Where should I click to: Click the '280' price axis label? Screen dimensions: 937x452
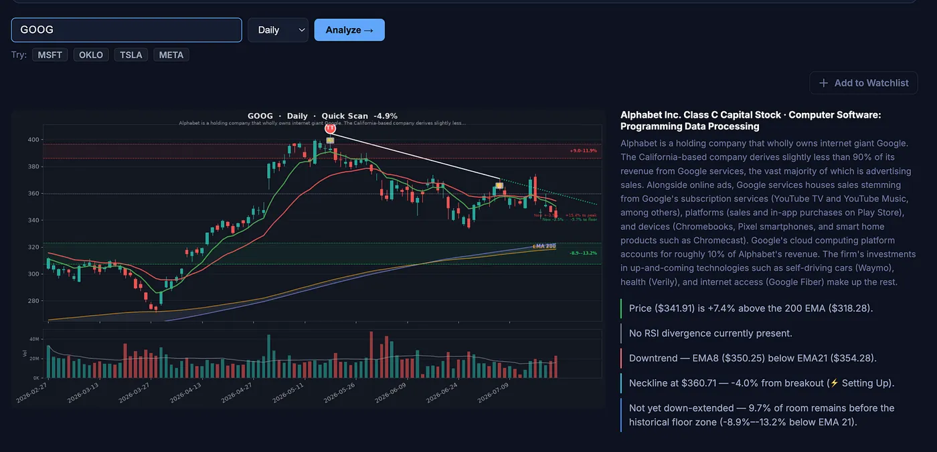click(x=33, y=301)
